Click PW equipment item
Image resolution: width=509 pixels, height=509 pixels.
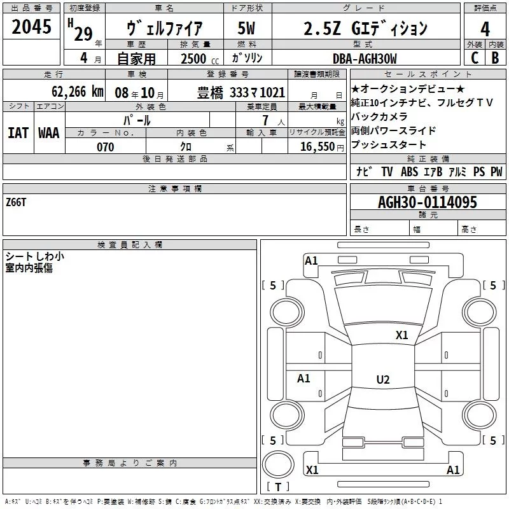496,172
